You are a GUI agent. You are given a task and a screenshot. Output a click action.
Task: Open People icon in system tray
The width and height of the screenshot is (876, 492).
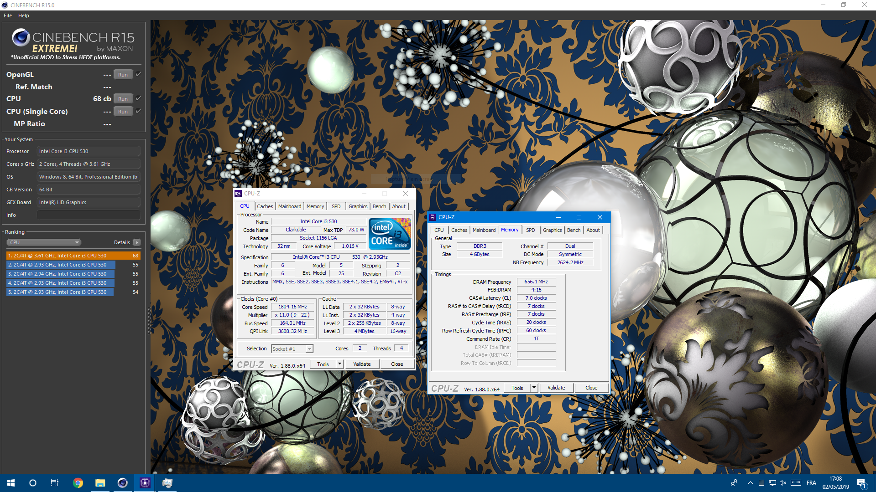pyautogui.click(x=734, y=483)
